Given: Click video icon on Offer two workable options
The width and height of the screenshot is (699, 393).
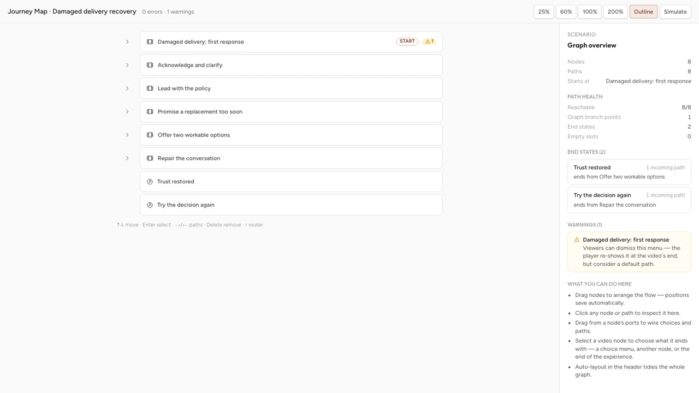Looking at the screenshot, I should (150, 135).
